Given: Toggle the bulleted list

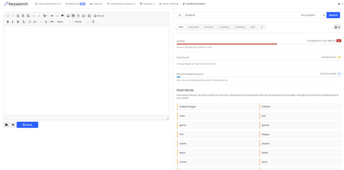Looking at the screenshot, I should (35, 22).
